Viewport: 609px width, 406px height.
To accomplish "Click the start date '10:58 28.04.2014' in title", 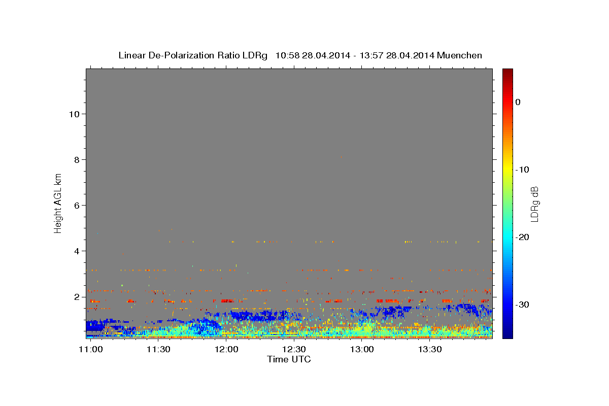I will 313,55.
